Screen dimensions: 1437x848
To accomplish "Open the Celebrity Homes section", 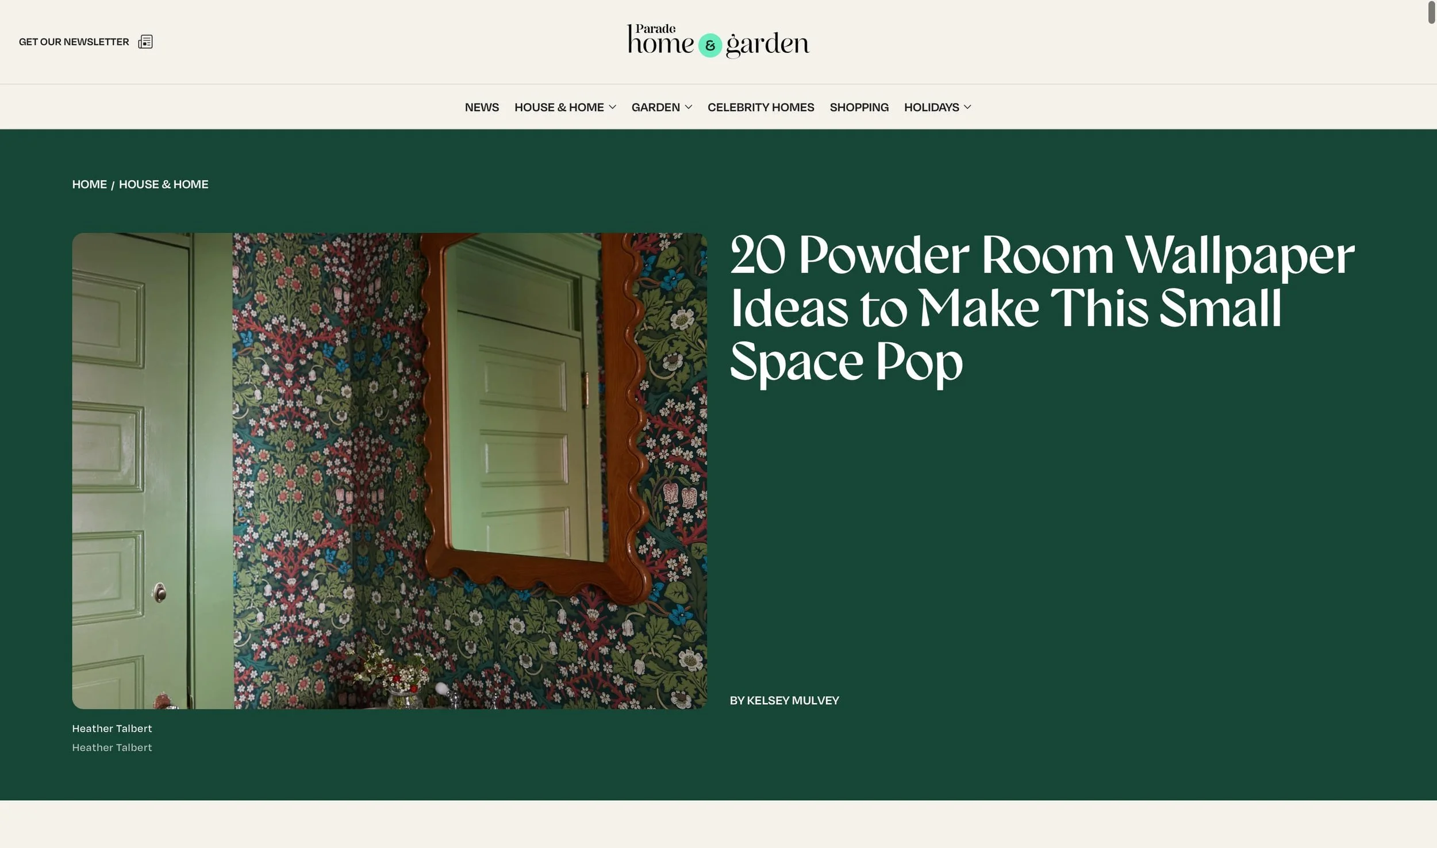I will coord(760,108).
